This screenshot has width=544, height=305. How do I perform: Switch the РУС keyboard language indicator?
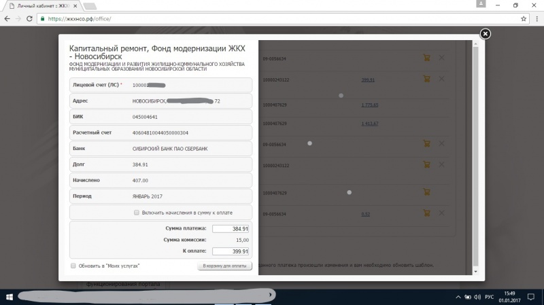tap(488, 297)
